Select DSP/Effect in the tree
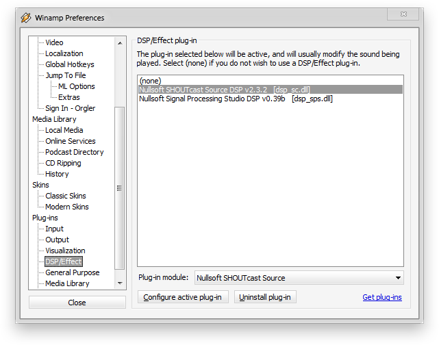The width and height of the screenshot is (439, 345). point(64,261)
